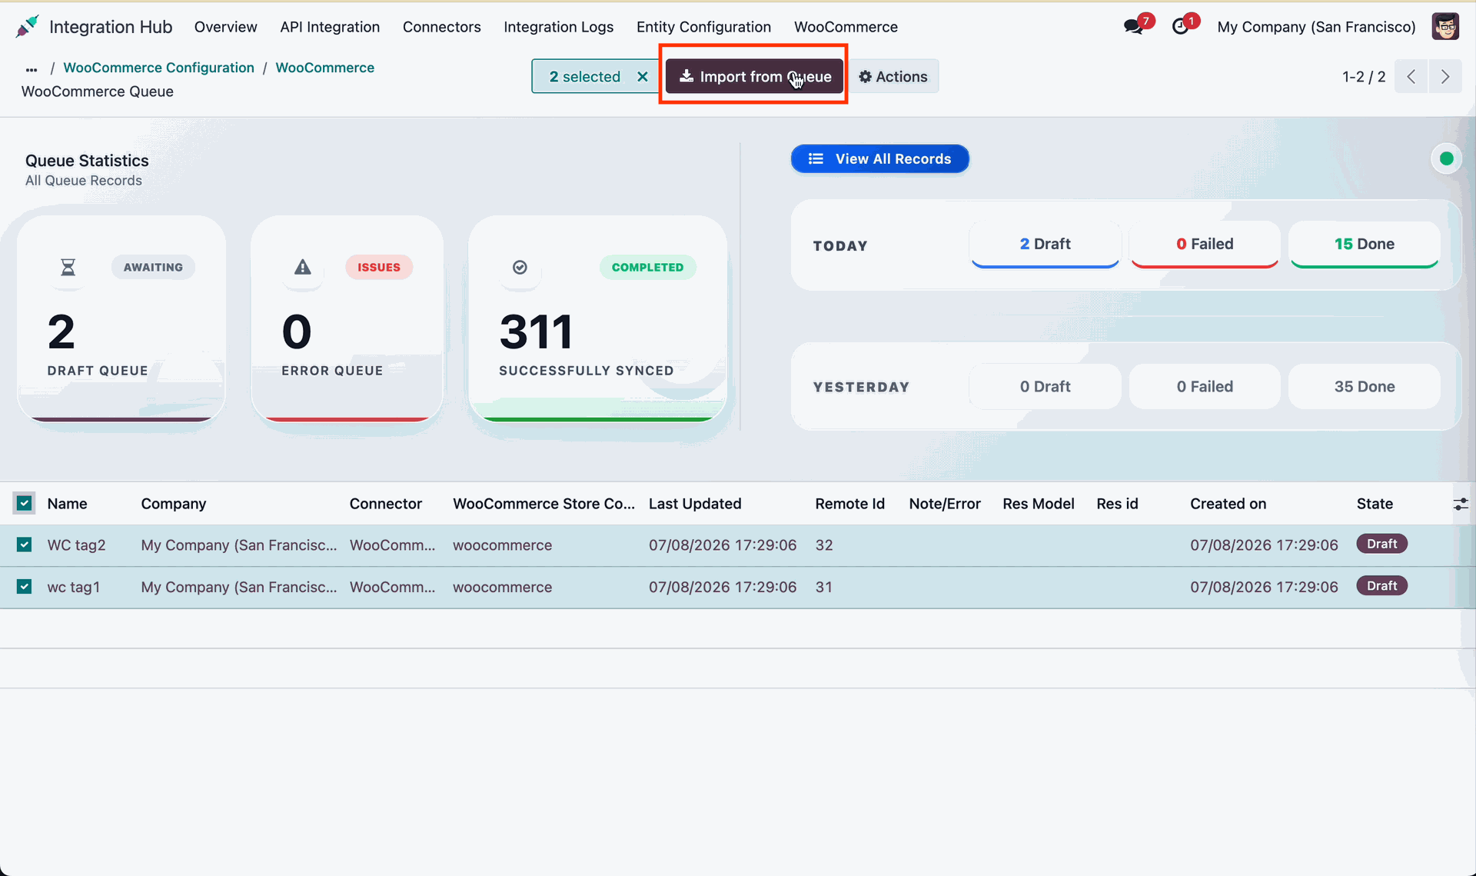
Task: Click the hourglass icon on Draft Queue card
Action: click(68, 267)
